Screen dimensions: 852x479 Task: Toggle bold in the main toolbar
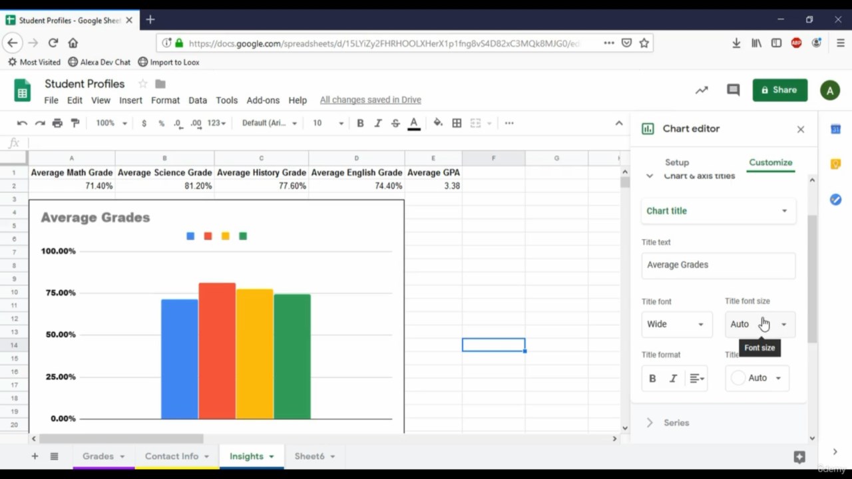tap(360, 123)
